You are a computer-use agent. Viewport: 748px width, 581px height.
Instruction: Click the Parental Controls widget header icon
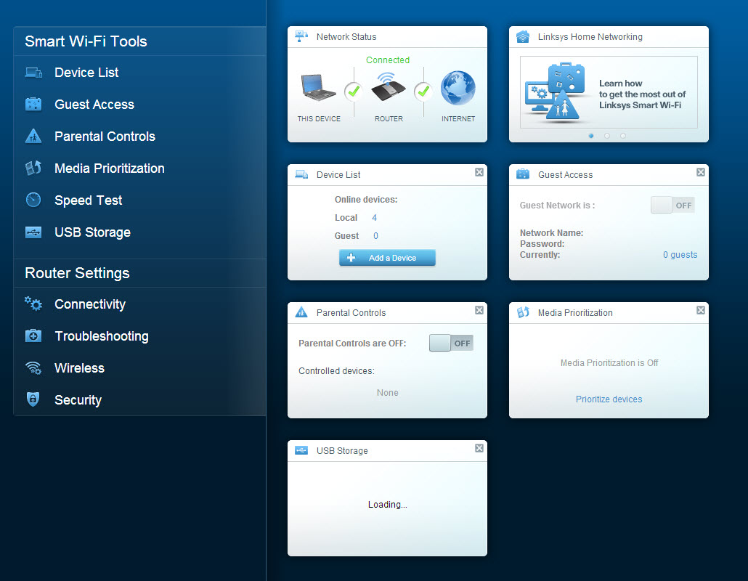(x=301, y=312)
